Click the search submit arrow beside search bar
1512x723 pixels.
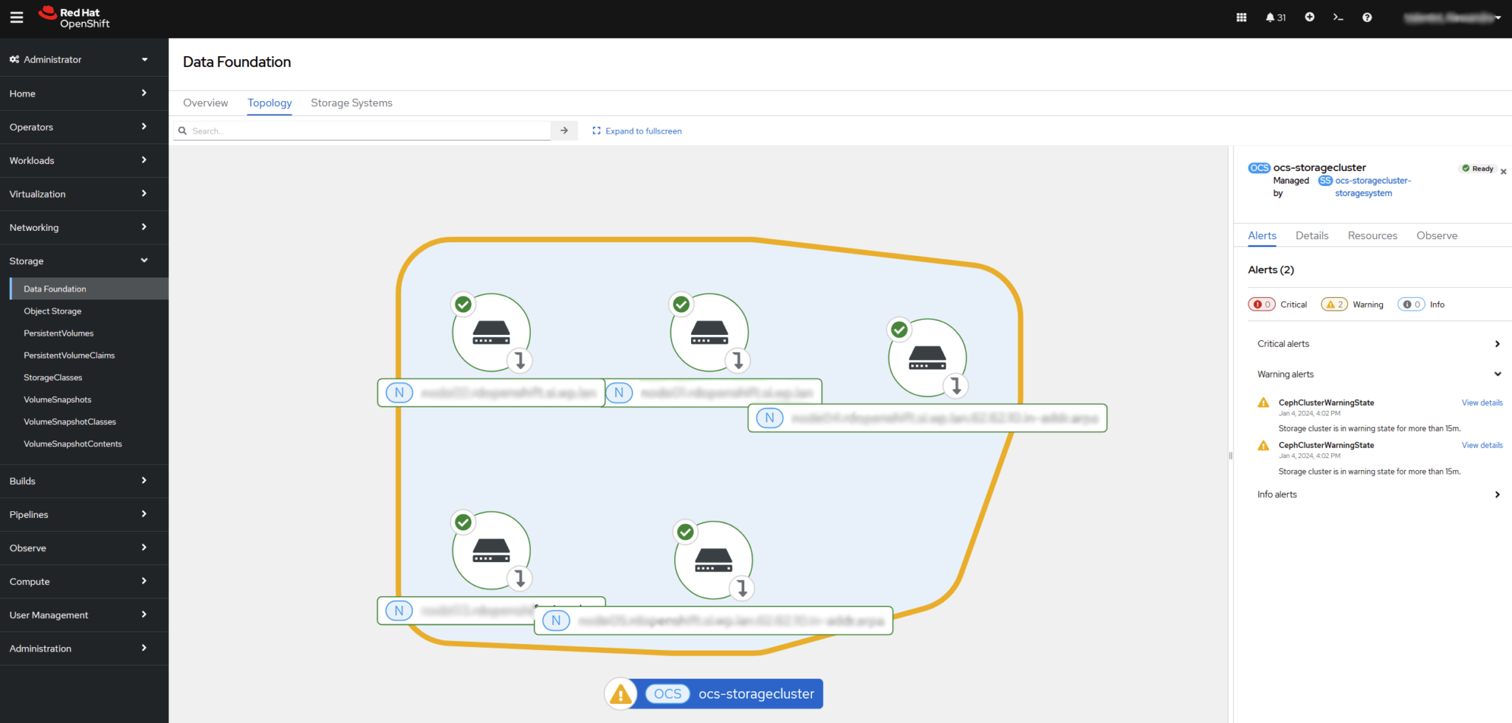pyautogui.click(x=564, y=131)
